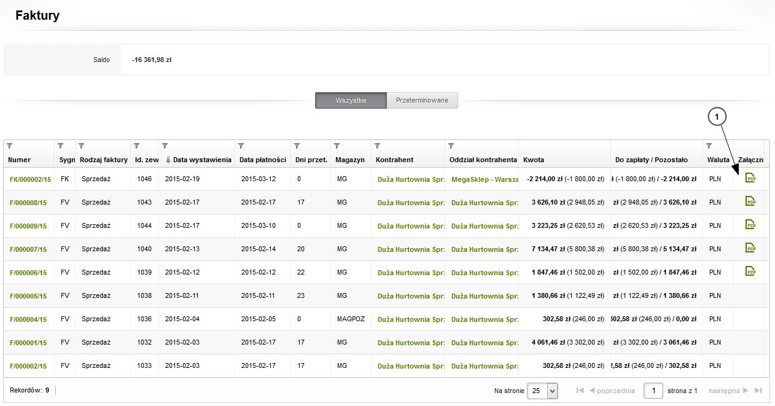Open filter for Kontrahent column
Image resolution: width=775 pixels, height=406 pixels.
tap(378, 146)
